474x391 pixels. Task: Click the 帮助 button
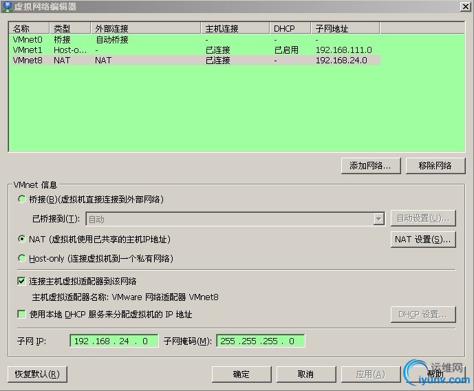tap(435, 374)
